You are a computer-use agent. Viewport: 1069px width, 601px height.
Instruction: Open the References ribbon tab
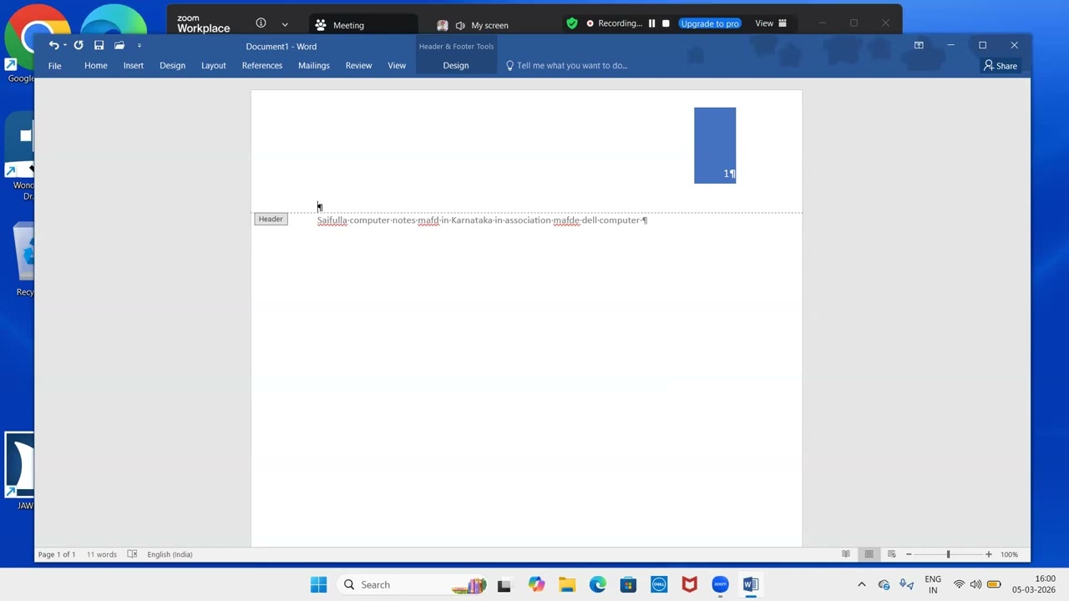262,65
